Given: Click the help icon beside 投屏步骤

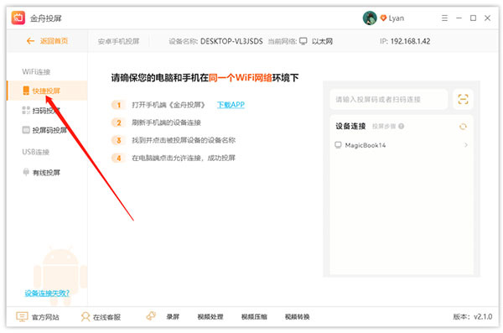Looking at the screenshot, I should coord(401,126).
